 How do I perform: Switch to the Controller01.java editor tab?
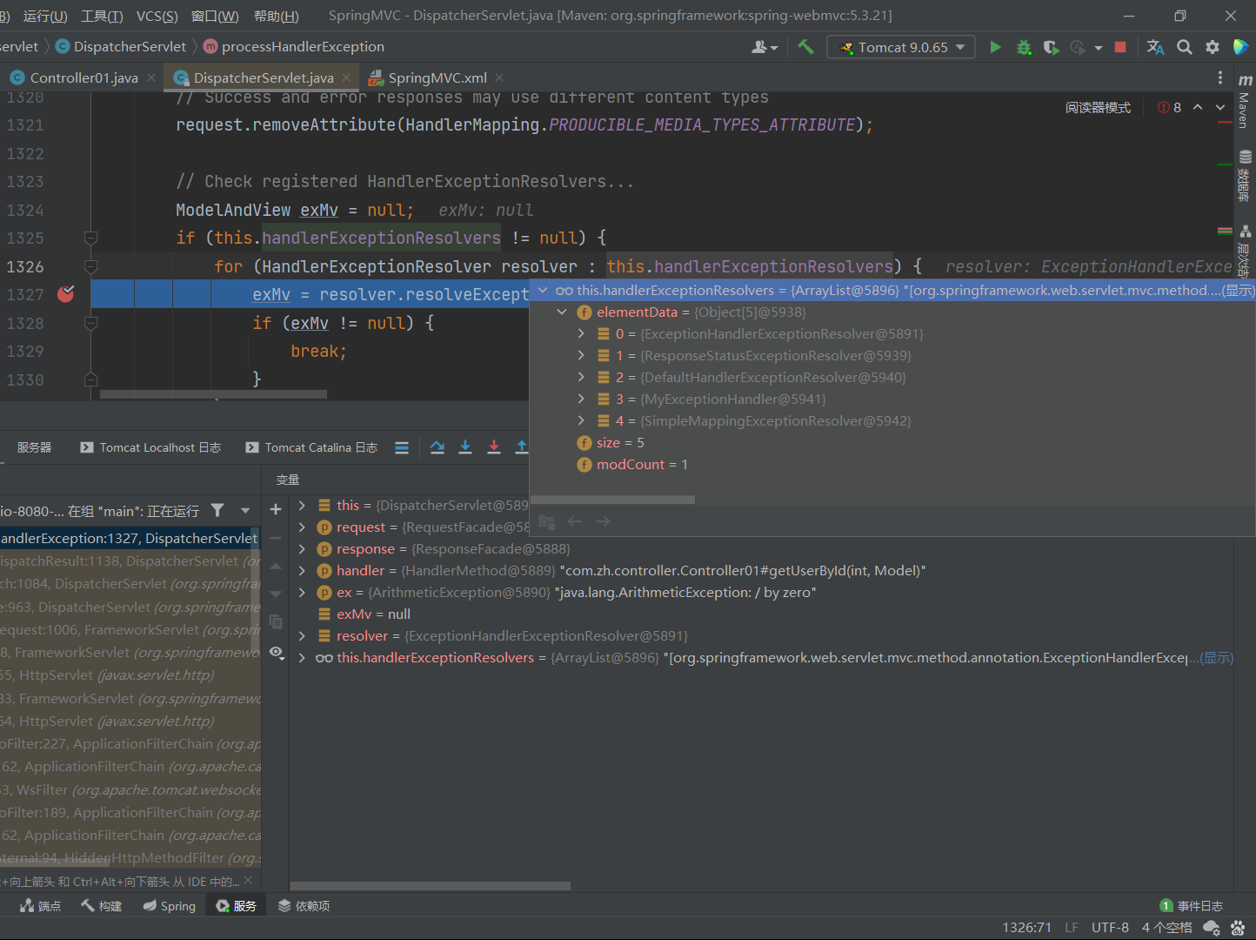(84, 77)
